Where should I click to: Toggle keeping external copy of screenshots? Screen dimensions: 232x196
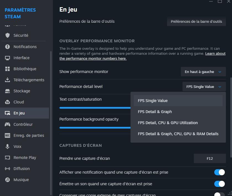click(x=220, y=194)
